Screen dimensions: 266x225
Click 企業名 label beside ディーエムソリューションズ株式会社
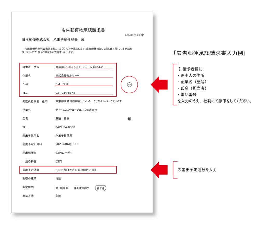click(27, 110)
